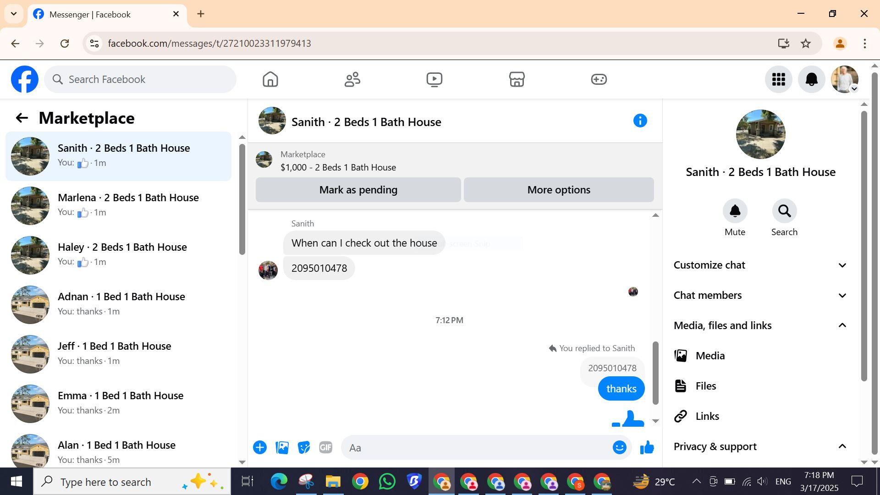Reload the page
The image size is (880, 495).
coord(65,44)
